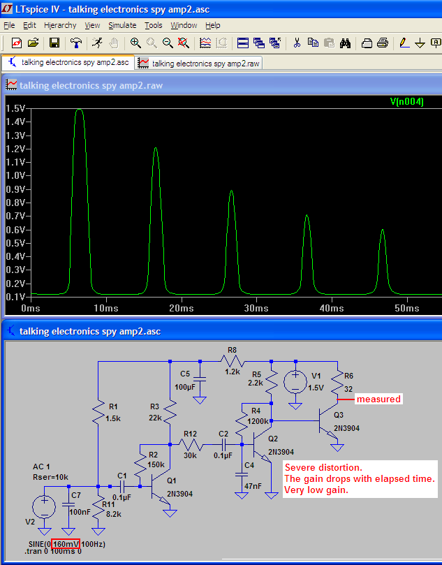The height and width of the screenshot is (565, 442).
Task: Click the R8 resistor label
Action: 232,350
